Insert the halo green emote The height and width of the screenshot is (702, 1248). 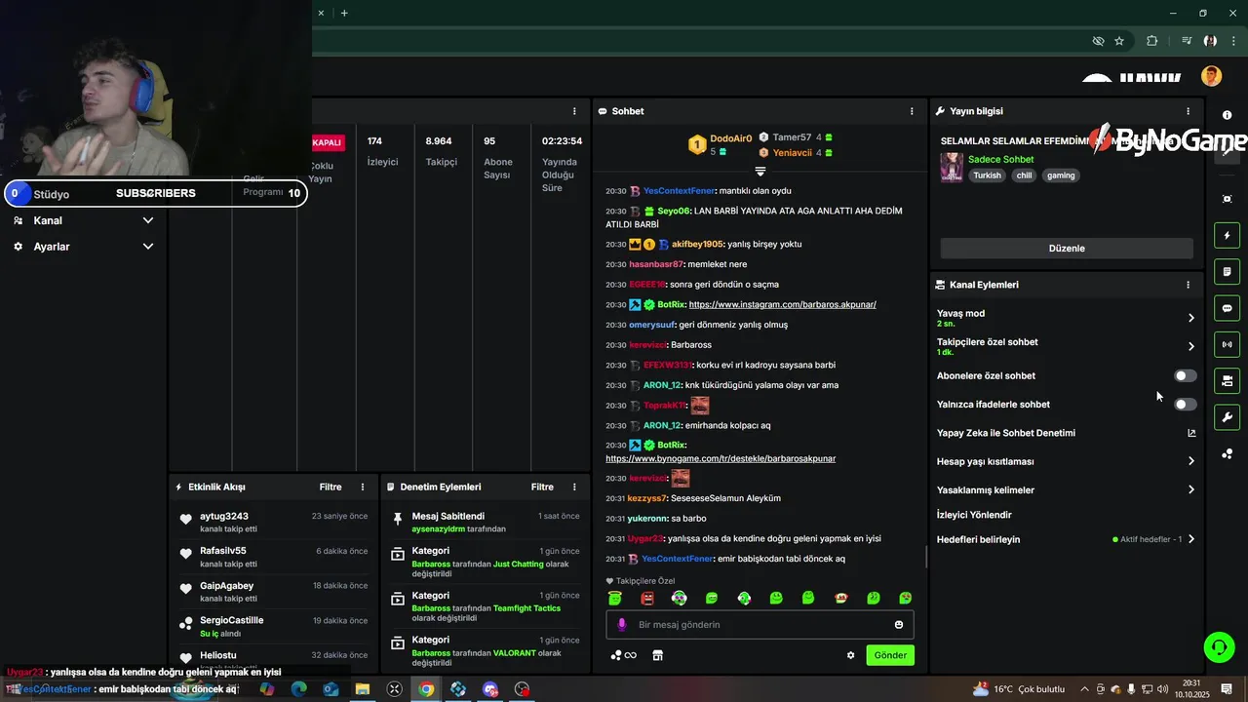click(x=614, y=598)
